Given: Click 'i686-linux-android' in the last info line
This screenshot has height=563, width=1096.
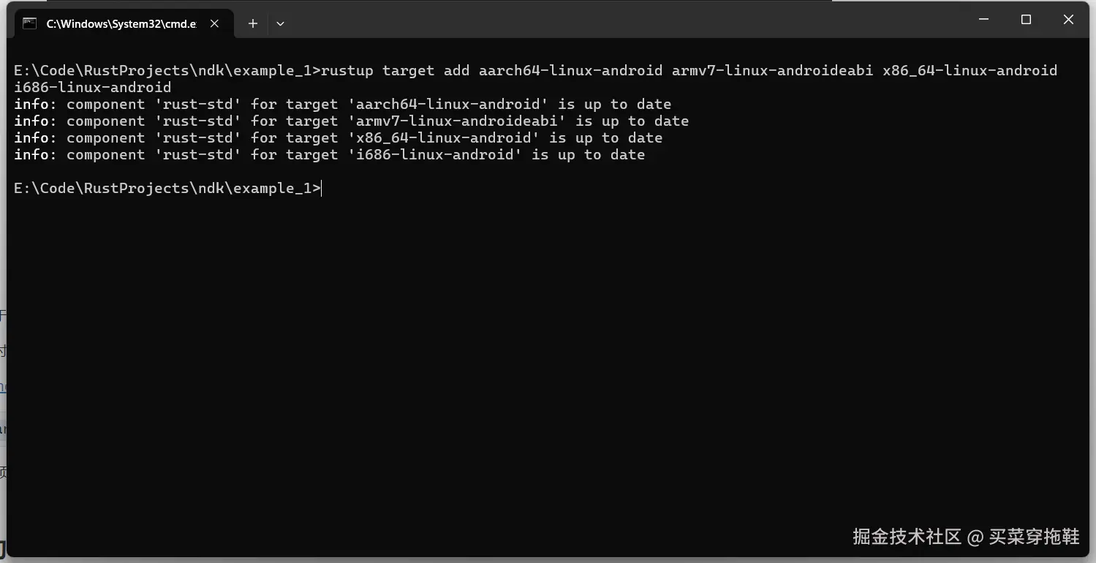Looking at the screenshot, I should tap(435, 155).
